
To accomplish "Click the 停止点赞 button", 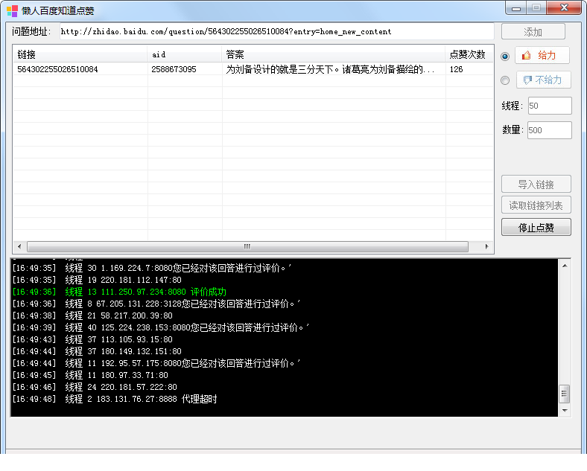I will point(536,227).
